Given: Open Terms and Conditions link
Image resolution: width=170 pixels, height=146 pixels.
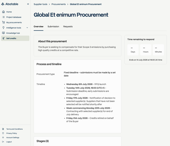Looking at the screenshot, I should pos(15,129).
